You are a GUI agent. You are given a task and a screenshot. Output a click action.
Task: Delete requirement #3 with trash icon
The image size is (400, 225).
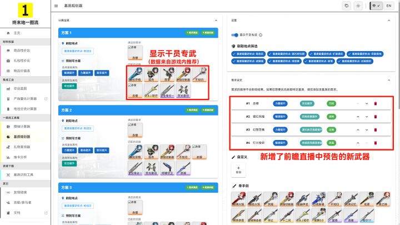375,130
